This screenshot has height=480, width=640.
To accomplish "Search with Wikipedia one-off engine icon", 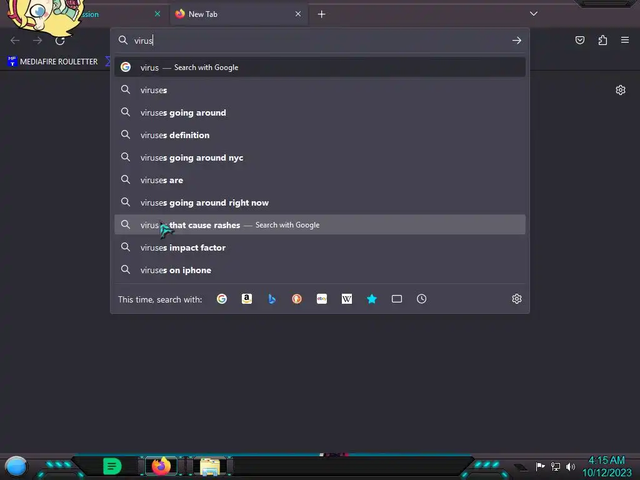I will pyautogui.click(x=346, y=299).
